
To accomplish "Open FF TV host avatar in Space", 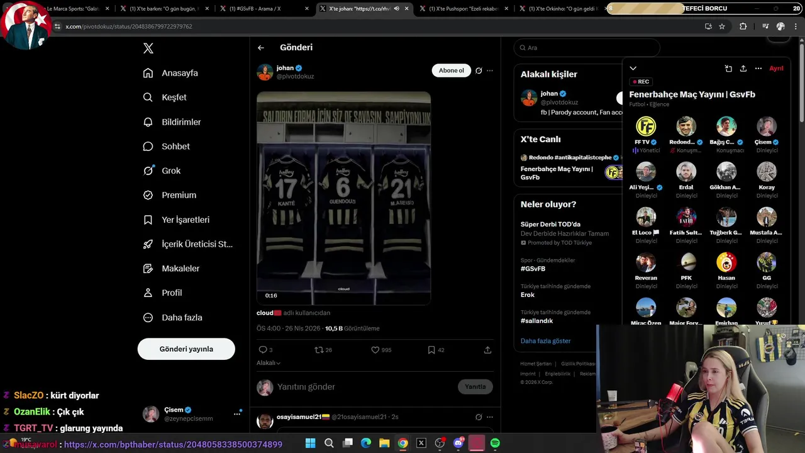I will pyautogui.click(x=646, y=126).
